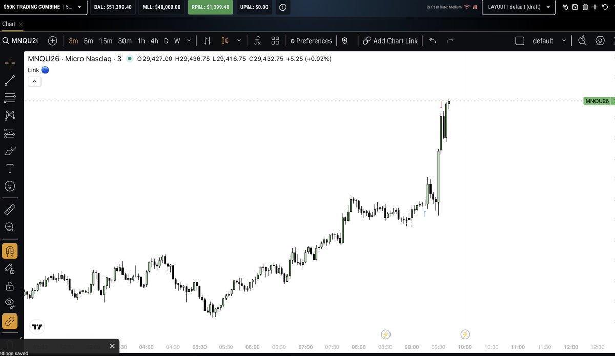The image size is (615, 356).
Task: Delete the layout with trash icon
Action: [585, 7]
